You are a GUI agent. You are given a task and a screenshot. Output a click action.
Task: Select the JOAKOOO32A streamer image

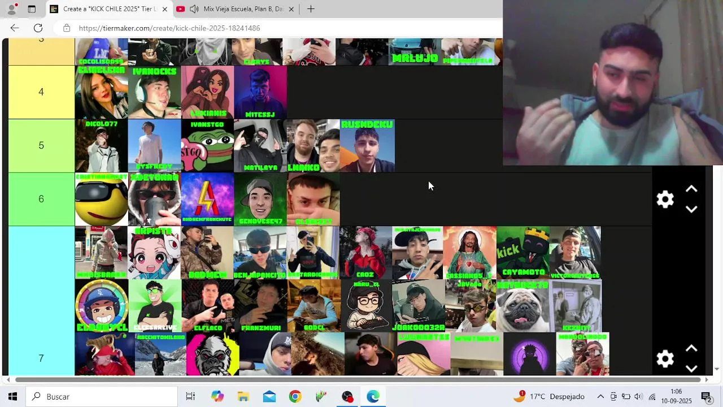click(419, 306)
